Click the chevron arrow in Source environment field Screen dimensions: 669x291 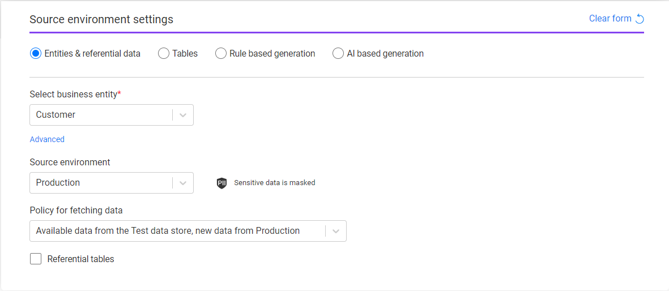tap(183, 183)
